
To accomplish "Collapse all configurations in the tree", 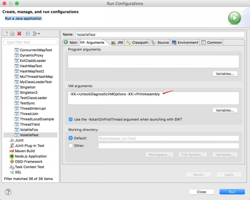I will coord(28,34).
